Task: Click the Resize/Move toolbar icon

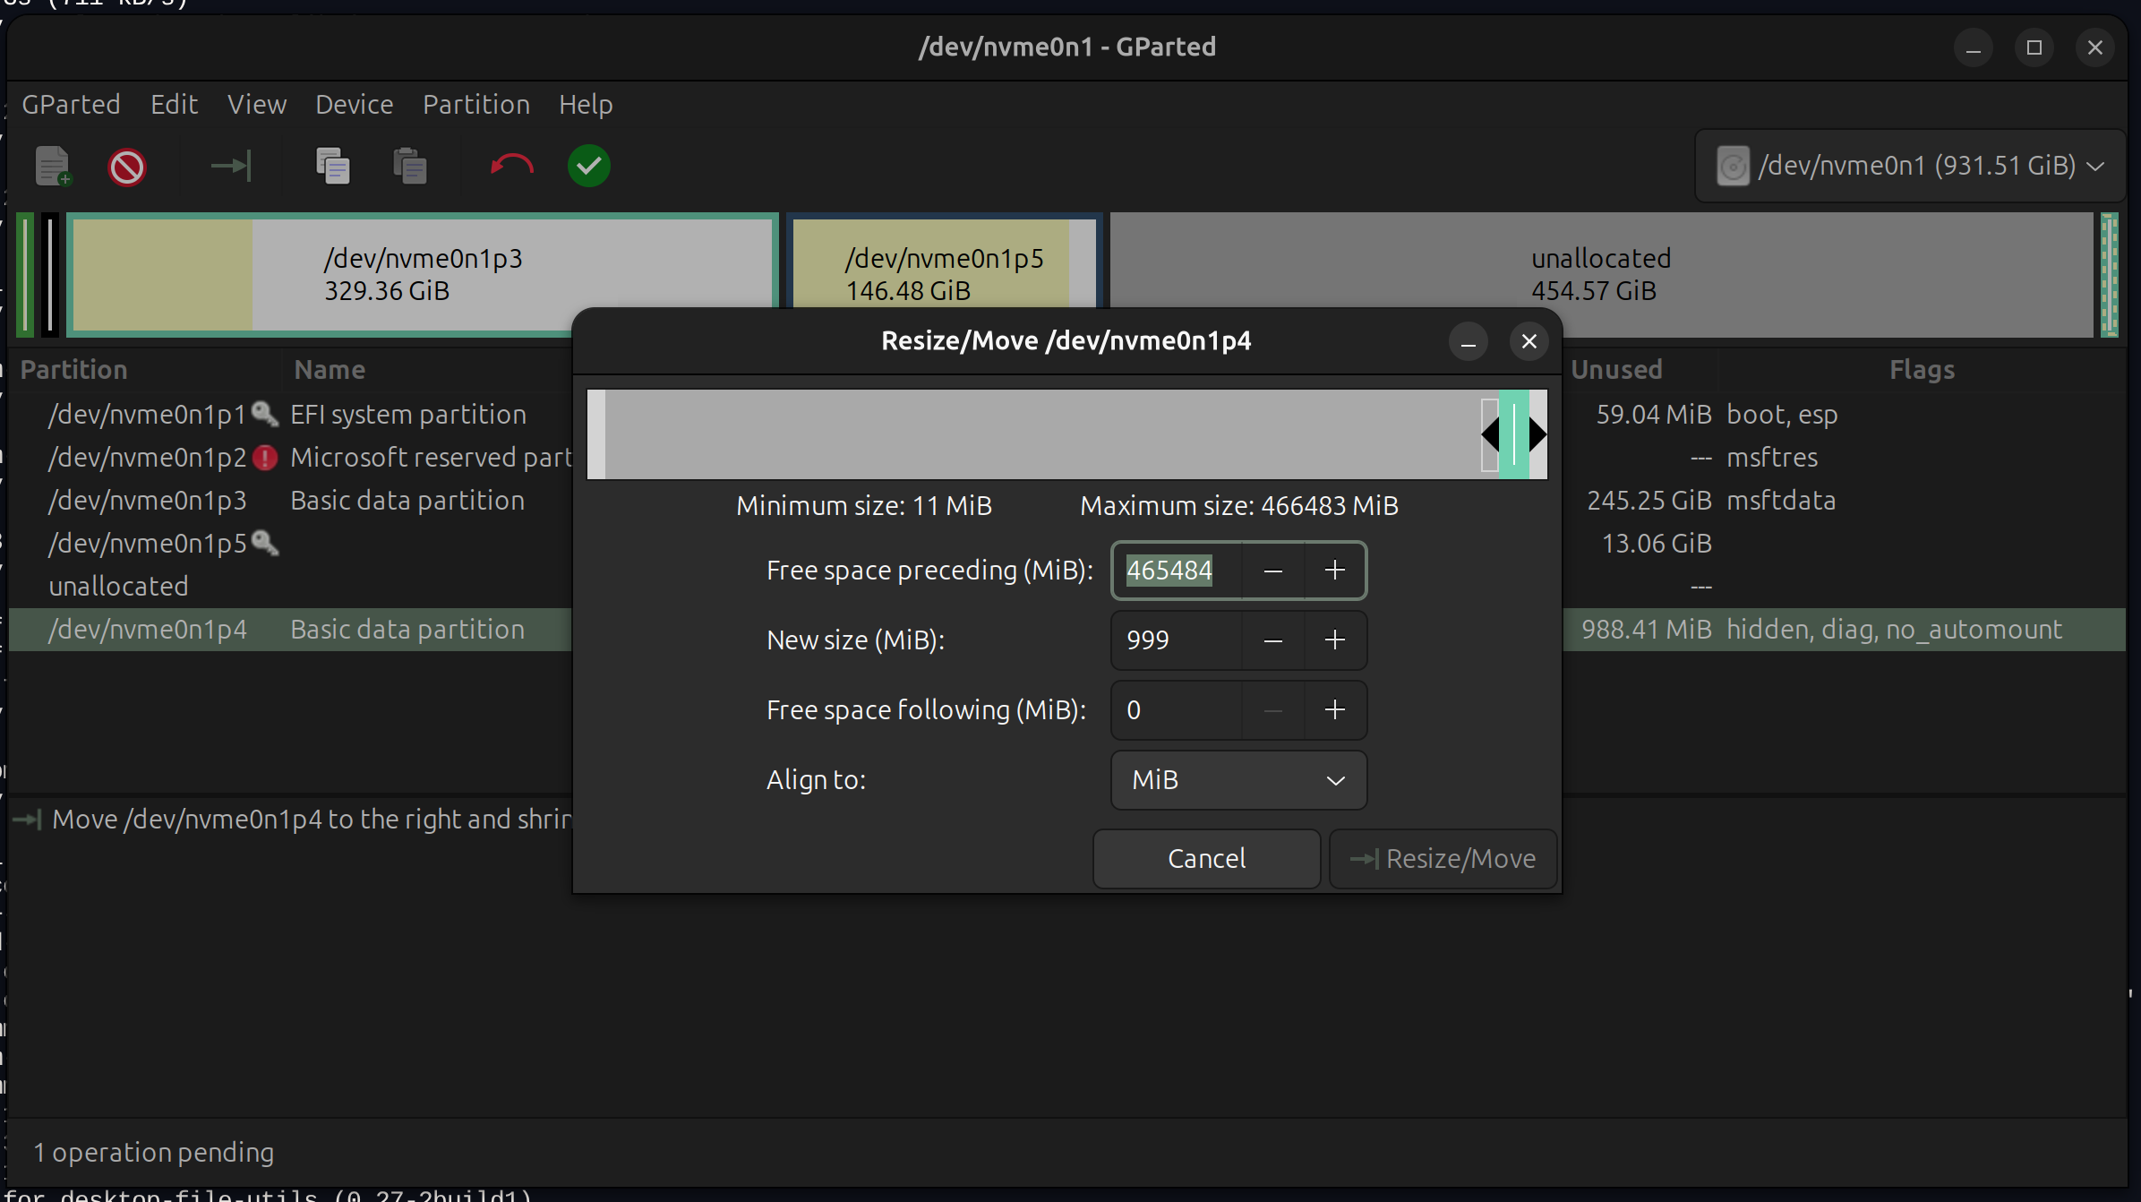Action: click(x=231, y=166)
